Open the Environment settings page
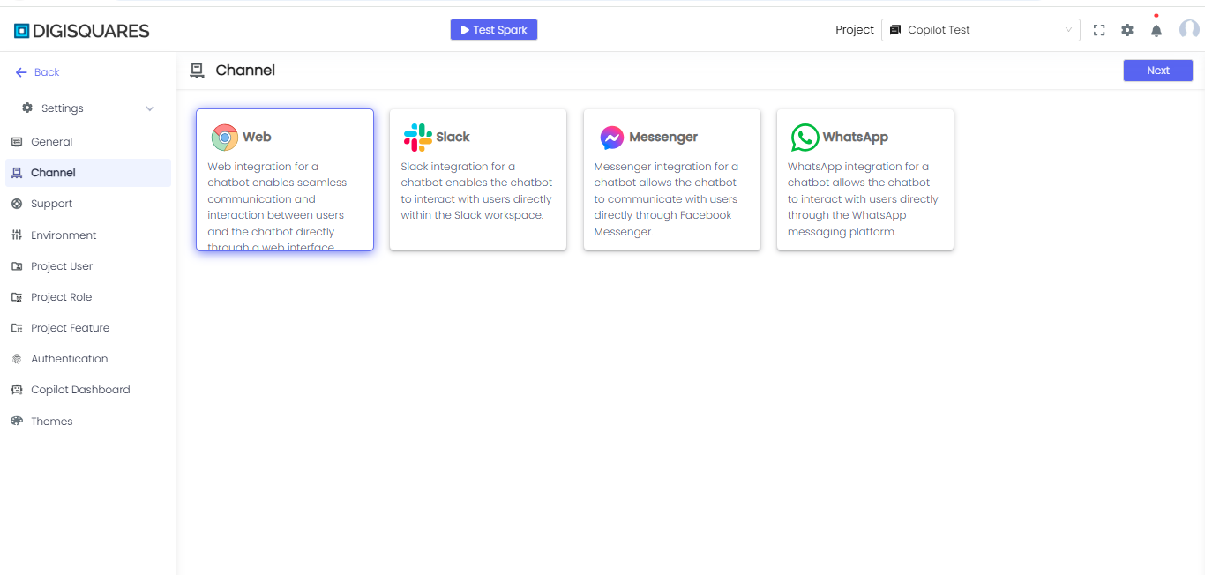Screen dimensions: 1205x575 pyautogui.click(x=88, y=235)
